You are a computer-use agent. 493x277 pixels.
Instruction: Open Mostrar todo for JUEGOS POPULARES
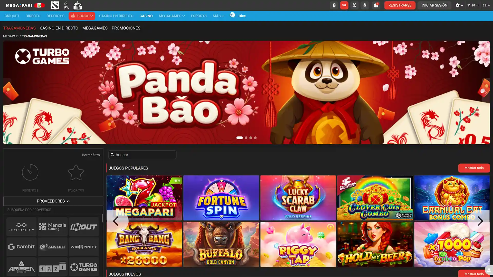tap(474, 168)
